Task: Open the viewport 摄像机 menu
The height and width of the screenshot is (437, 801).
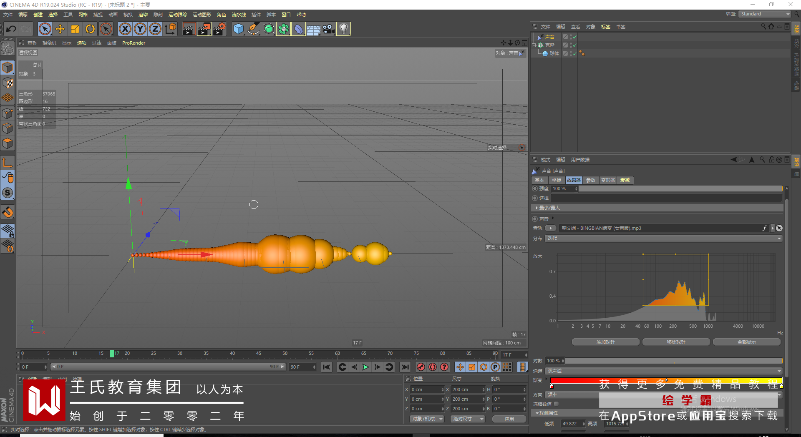Action: click(x=49, y=43)
